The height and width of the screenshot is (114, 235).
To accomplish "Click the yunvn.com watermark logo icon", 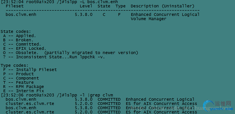I will click(209, 106).
